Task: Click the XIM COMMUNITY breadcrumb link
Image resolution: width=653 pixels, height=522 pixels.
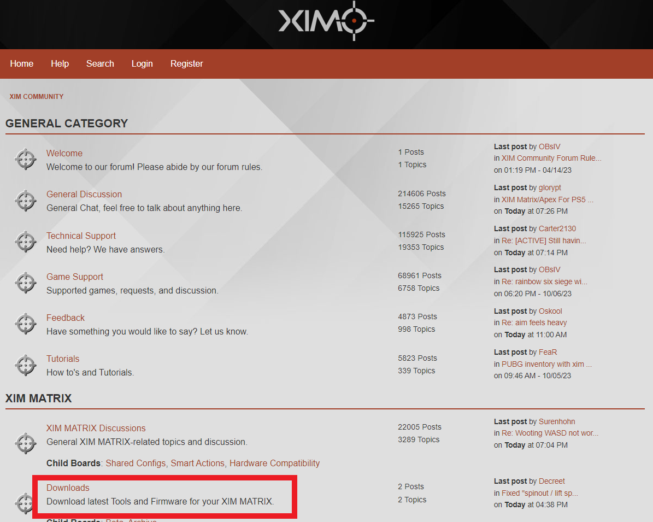Action: coord(37,96)
